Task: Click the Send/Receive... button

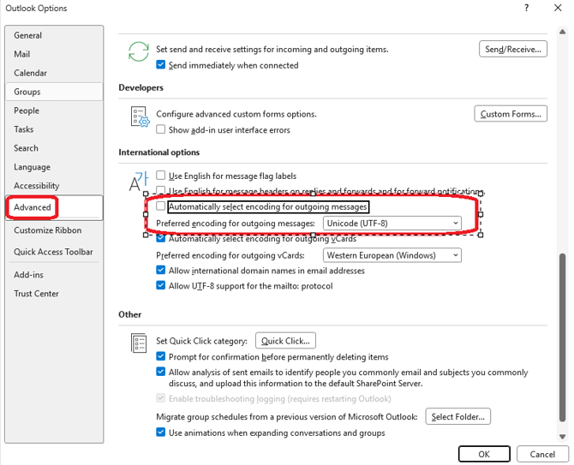Action: (511, 50)
